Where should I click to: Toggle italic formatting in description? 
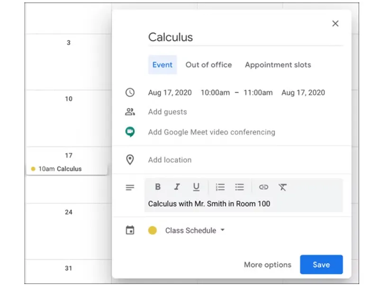point(177,187)
